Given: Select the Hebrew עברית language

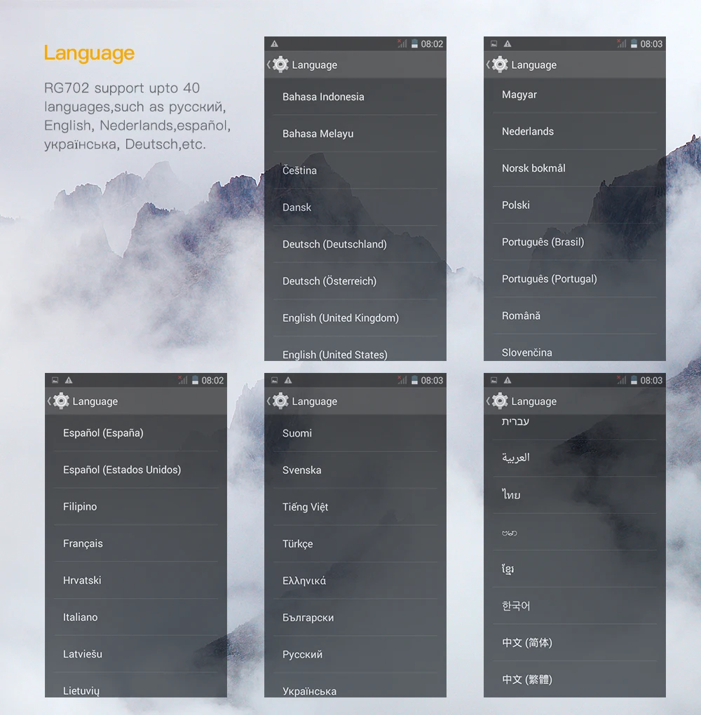Looking at the screenshot, I should [575, 427].
